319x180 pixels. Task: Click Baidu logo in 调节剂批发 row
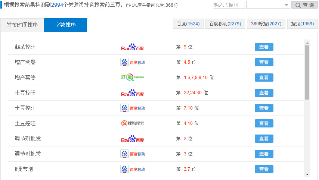coord(133,139)
